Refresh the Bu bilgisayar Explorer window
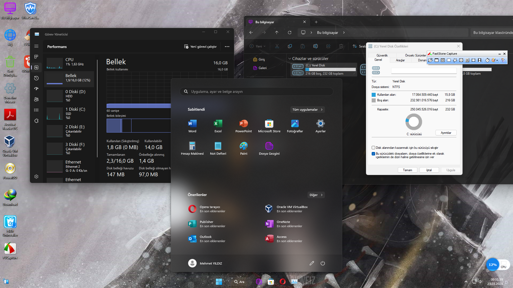Image resolution: width=513 pixels, height=288 pixels. [x=289, y=33]
